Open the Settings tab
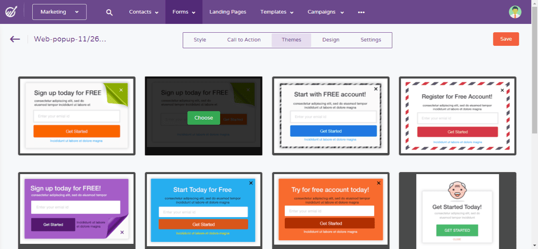Screen dimensions: 538x249 [x=370, y=40]
